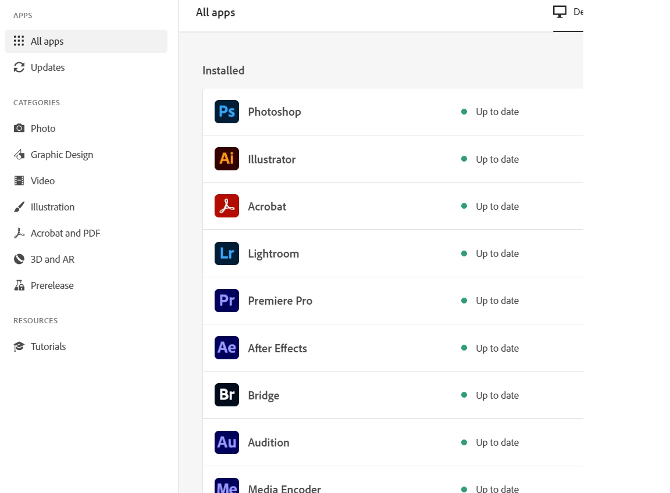Click the Prerelease flask icon
The width and height of the screenshot is (670, 493).
click(19, 285)
